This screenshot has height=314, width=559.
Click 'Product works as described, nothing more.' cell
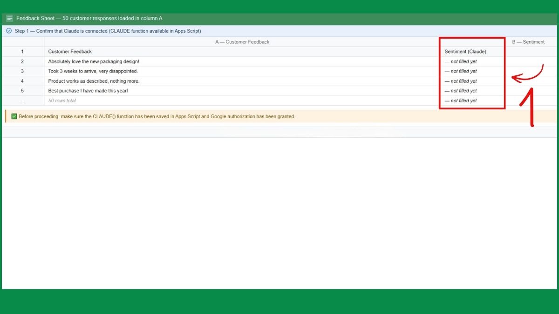tap(242, 81)
